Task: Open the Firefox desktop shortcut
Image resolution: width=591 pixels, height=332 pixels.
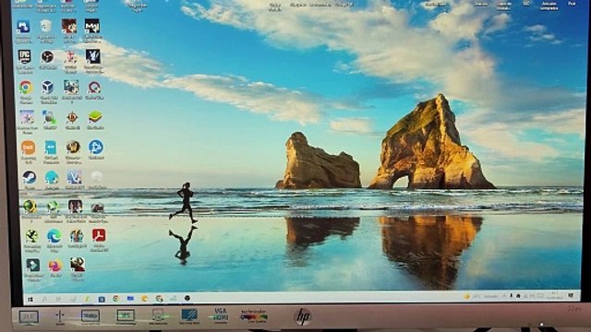Action: coord(55,266)
